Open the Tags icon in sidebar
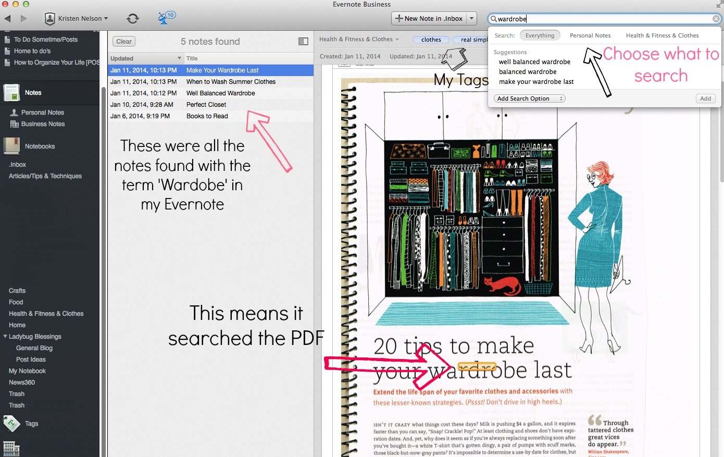 pos(11,424)
